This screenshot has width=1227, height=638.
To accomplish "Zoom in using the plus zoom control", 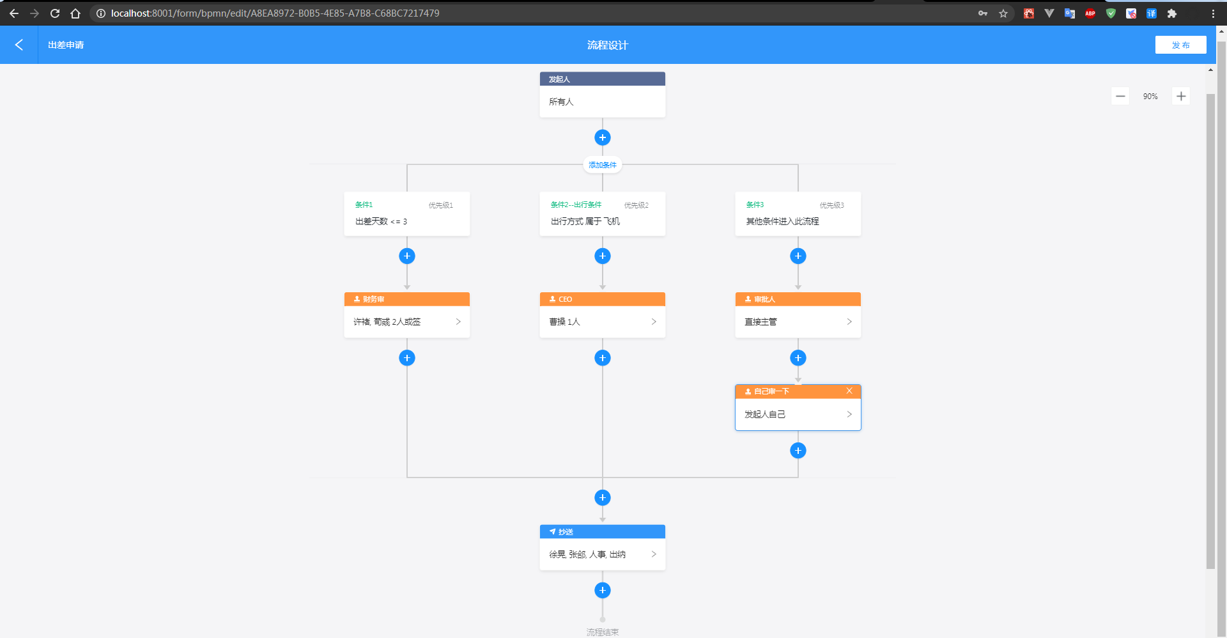I will pyautogui.click(x=1181, y=96).
